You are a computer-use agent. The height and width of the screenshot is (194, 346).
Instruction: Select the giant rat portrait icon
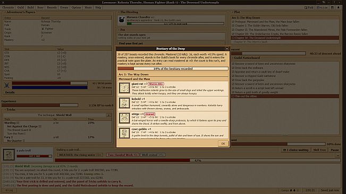(124, 88)
